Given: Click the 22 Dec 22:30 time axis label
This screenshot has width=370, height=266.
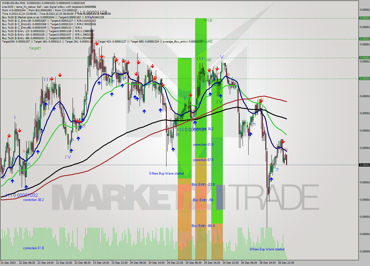Looking at the screenshot, I should [x=64, y=263].
